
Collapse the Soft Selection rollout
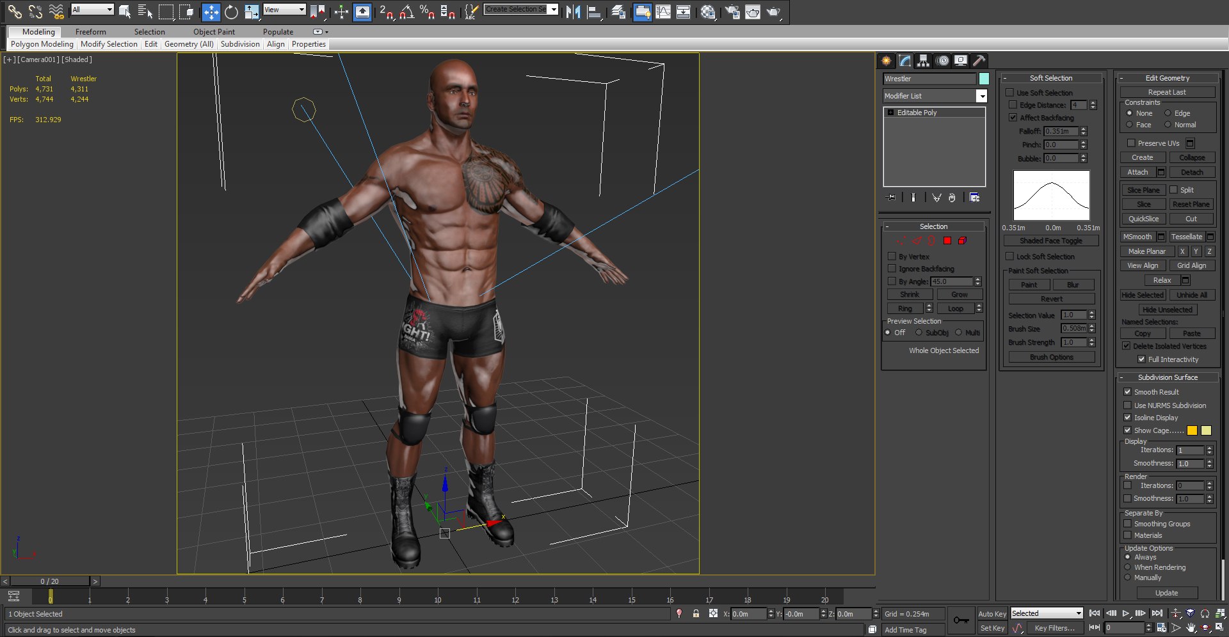click(1005, 78)
